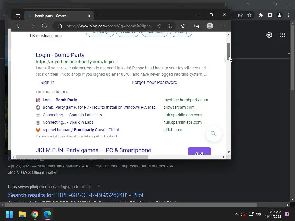Open Chrome Extensions puzzle icon
This screenshot has height=221, width=295.
click(261, 15)
